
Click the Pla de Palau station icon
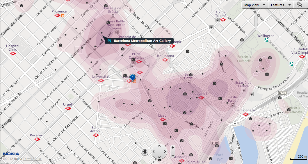coord(232,105)
